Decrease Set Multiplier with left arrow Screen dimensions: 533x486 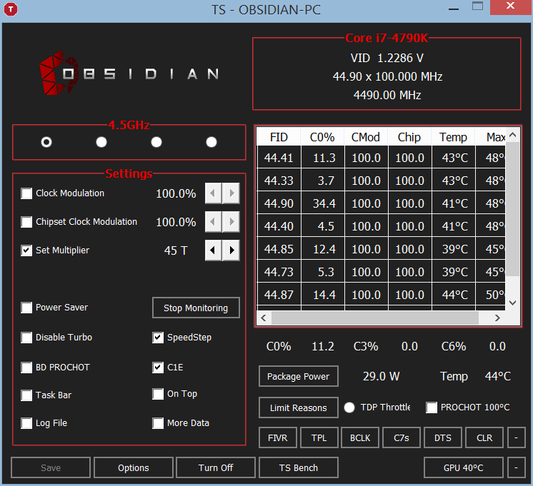point(214,250)
